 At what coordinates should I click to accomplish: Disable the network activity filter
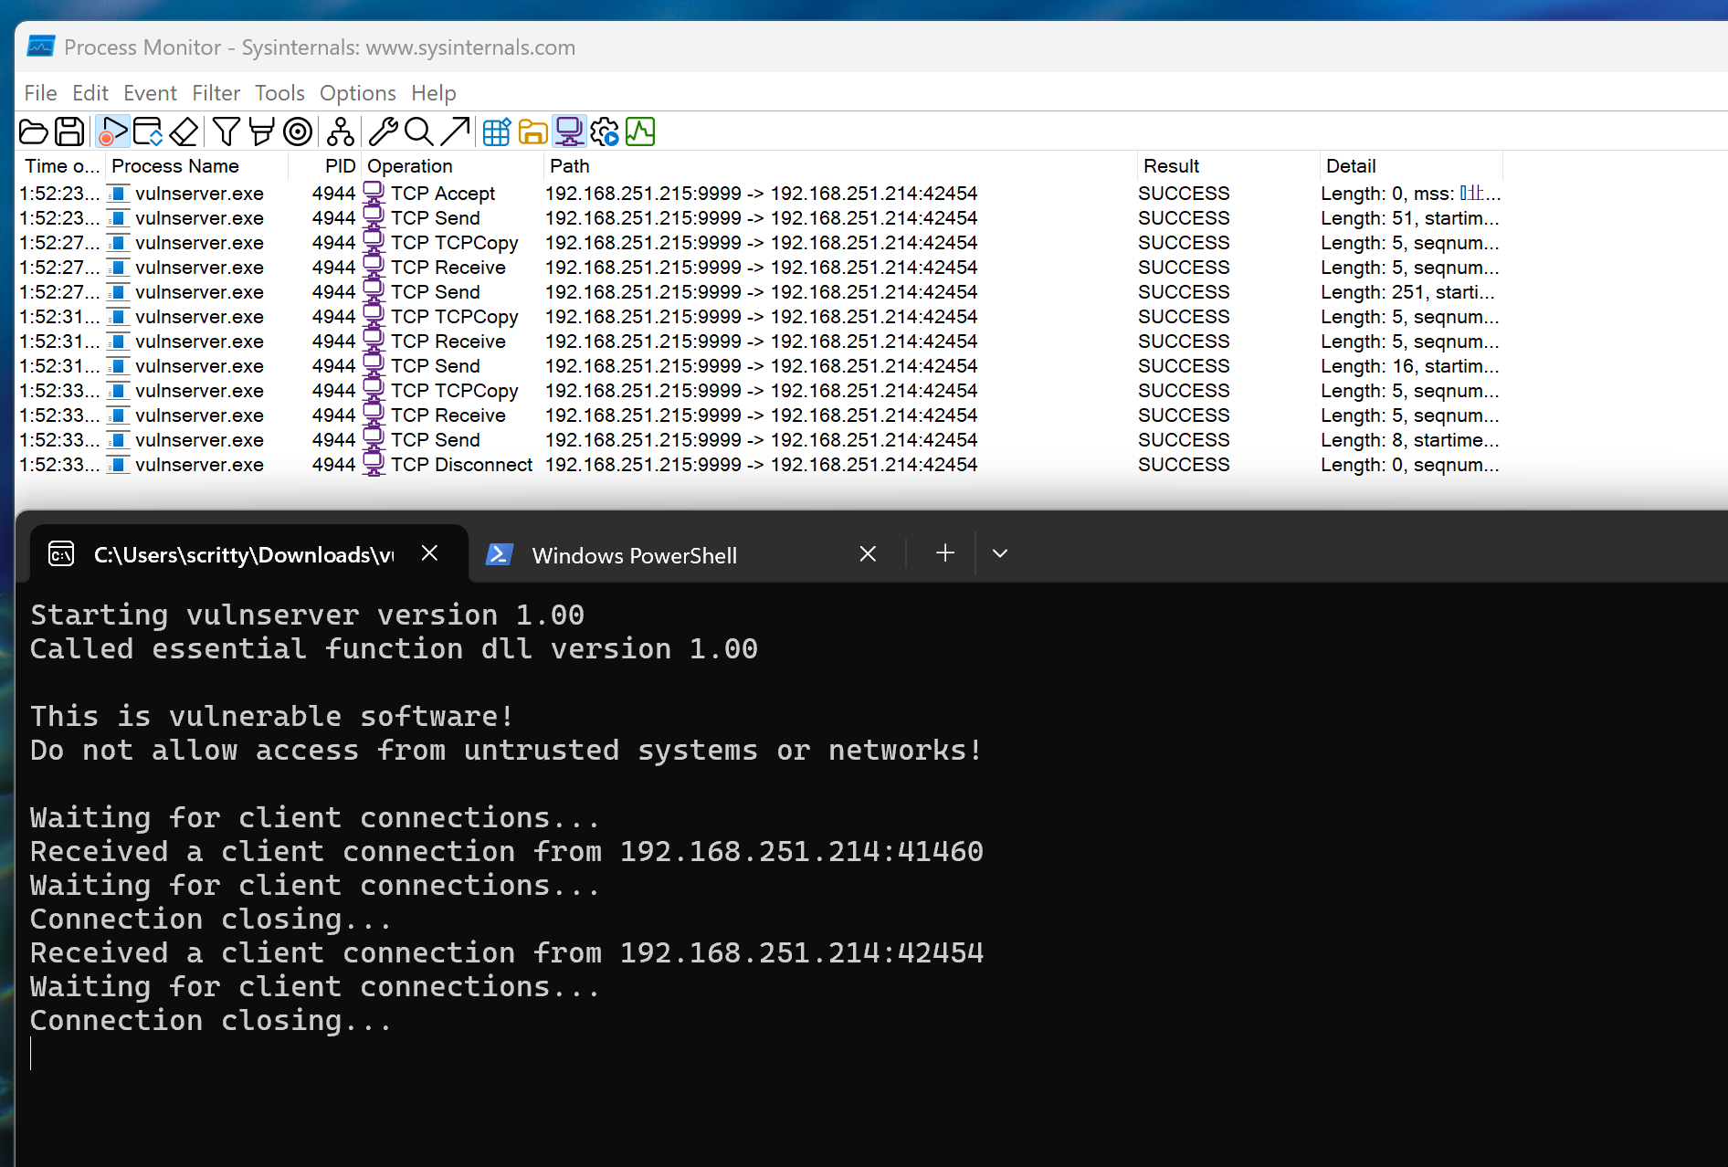(568, 131)
